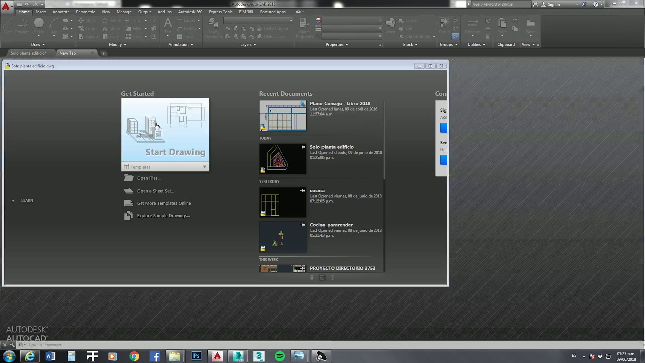This screenshot has height=363, width=645.
Task: Select the Polyline tool
Action: [22, 25]
